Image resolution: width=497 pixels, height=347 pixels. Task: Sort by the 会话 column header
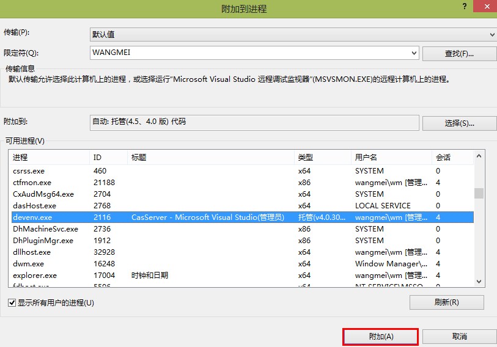click(x=452, y=157)
